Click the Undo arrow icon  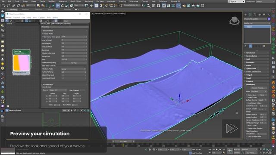(x=3, y=6)
